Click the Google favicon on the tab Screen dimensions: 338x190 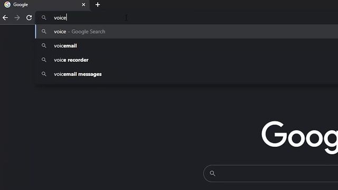(7, 5)
